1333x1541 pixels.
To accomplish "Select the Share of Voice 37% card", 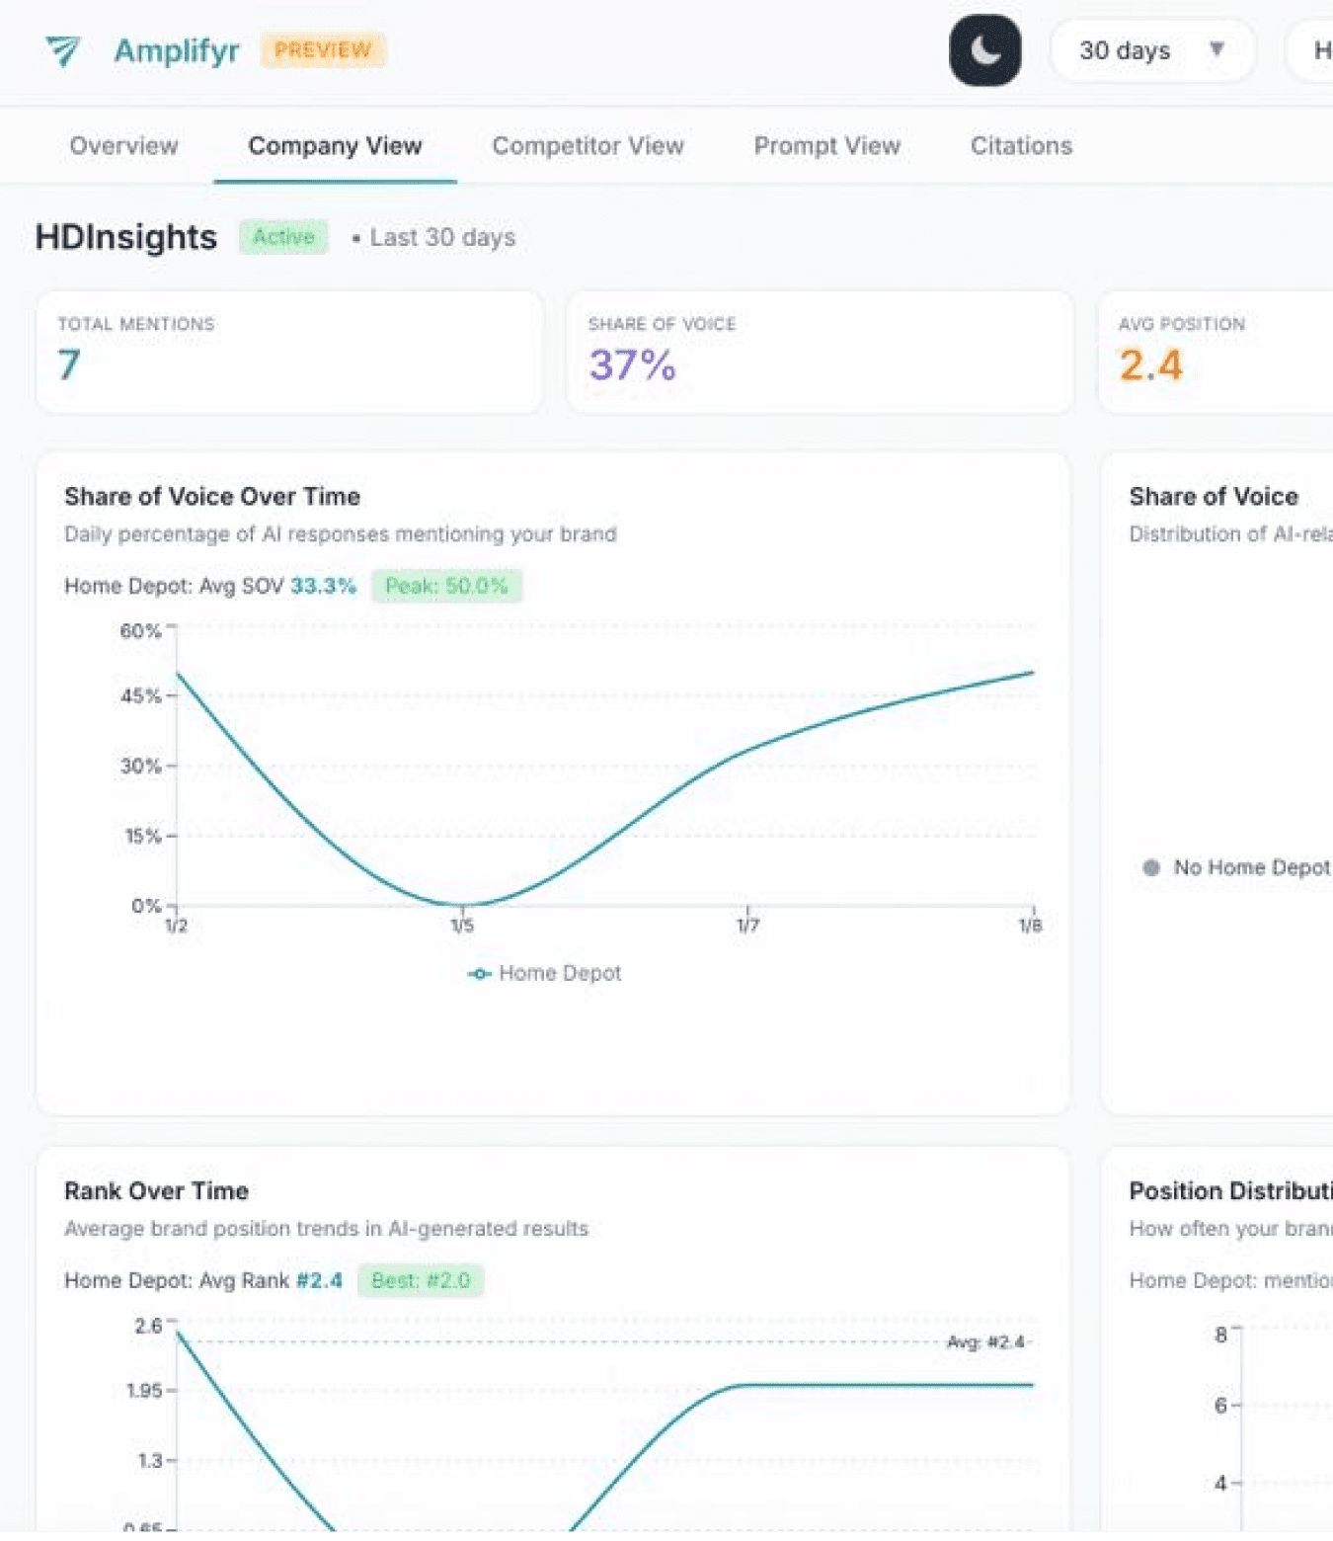I will (x=820, y=352).
